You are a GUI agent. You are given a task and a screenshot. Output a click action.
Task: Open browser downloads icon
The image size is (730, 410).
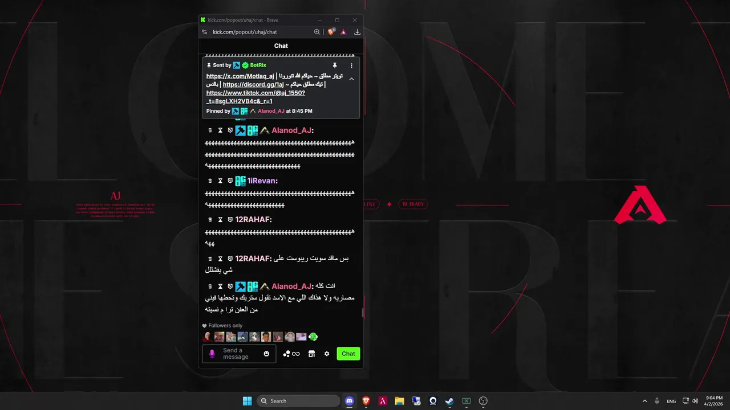[357, 32]
